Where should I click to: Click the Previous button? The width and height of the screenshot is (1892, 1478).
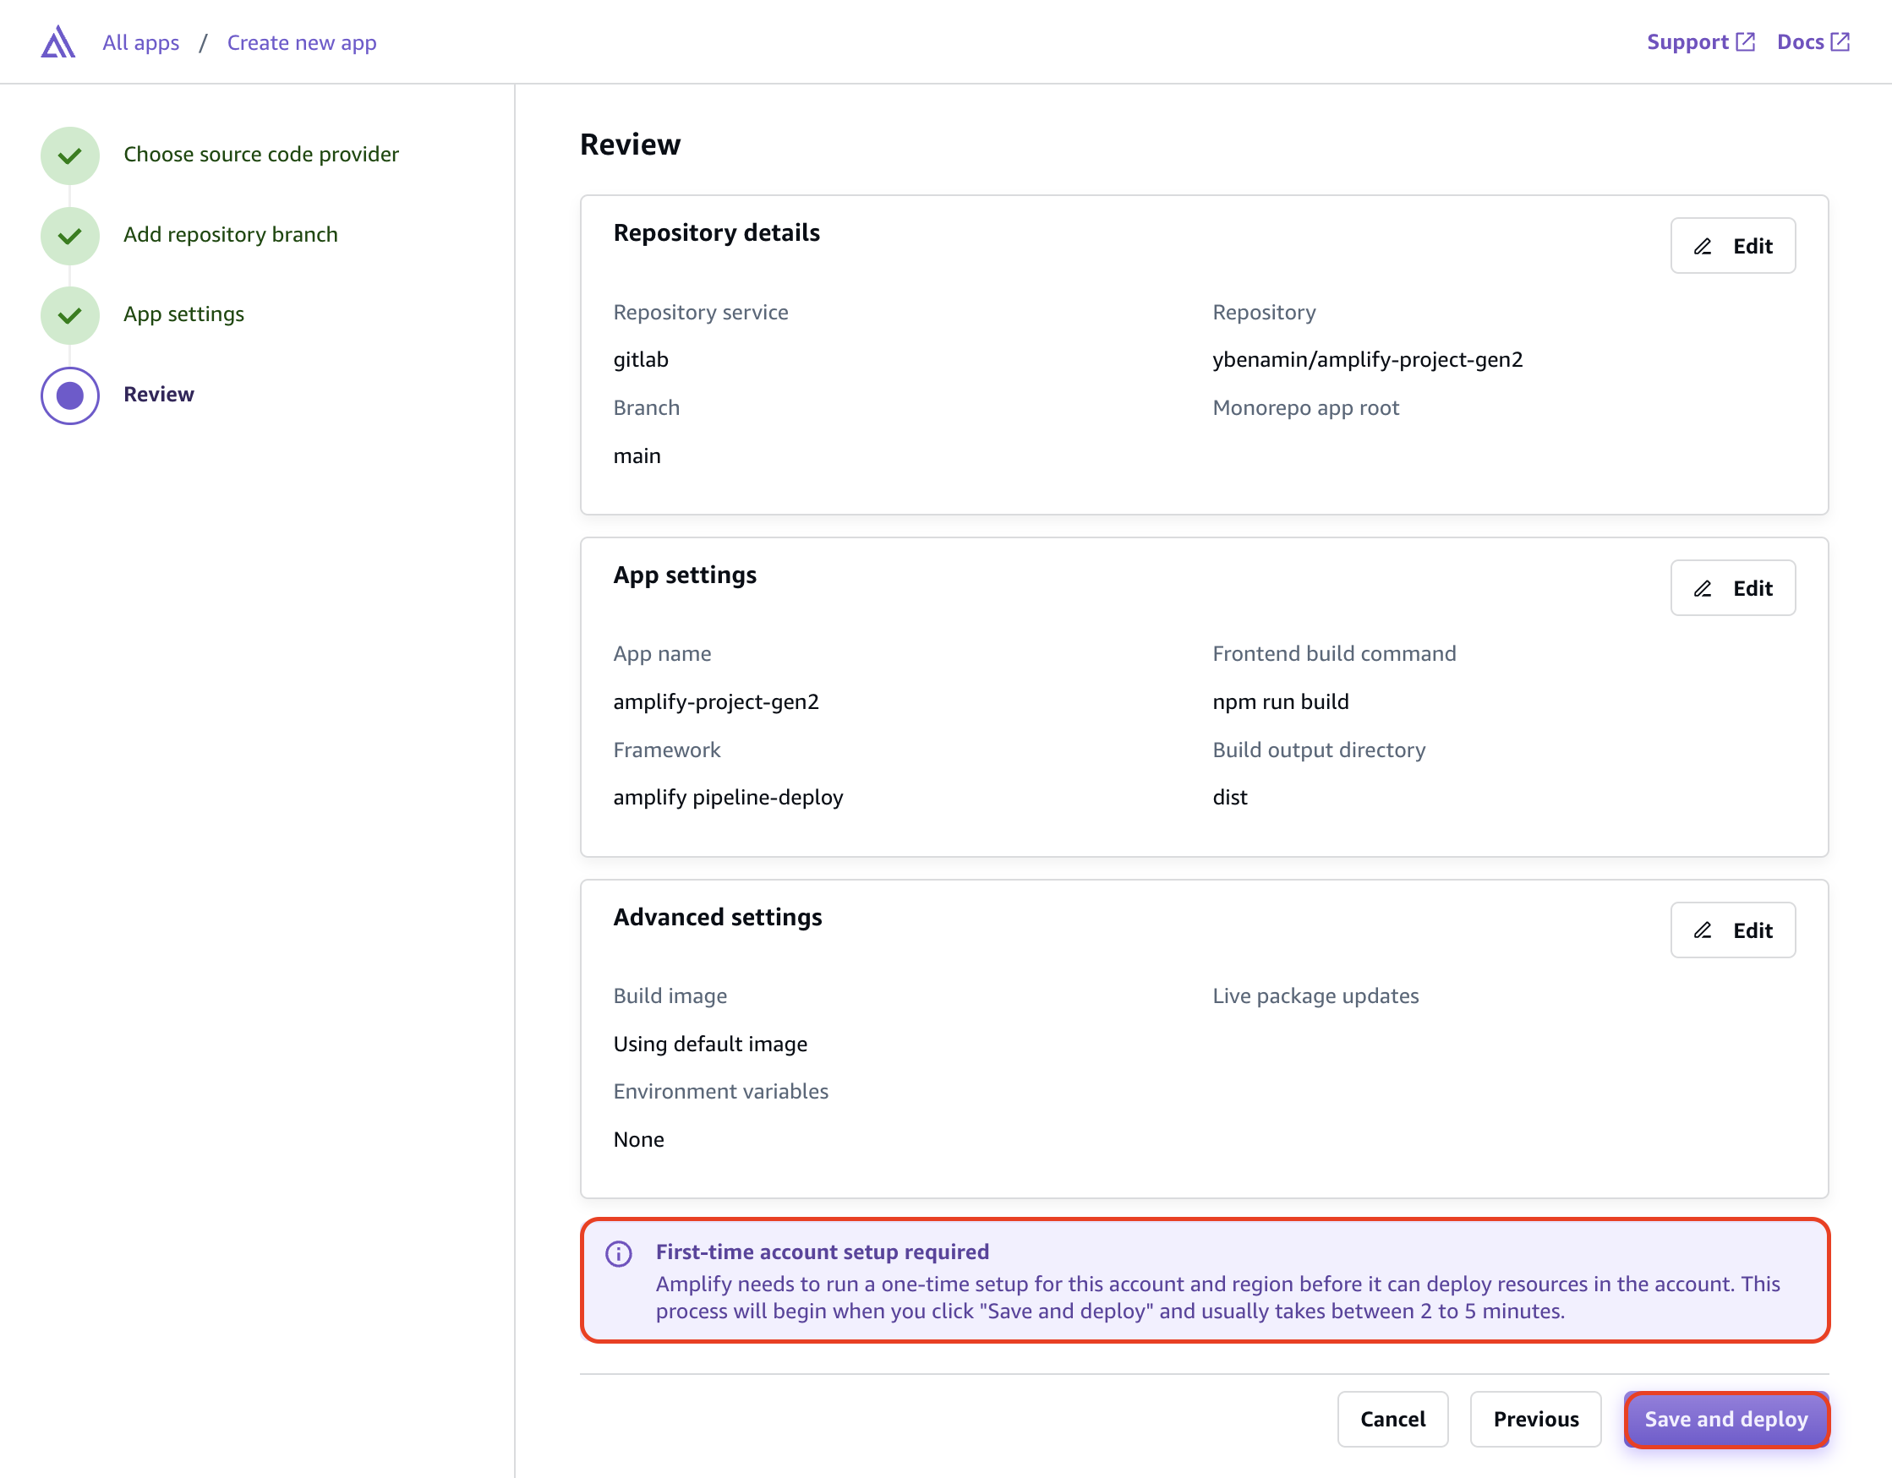tap(1536, 1419)
